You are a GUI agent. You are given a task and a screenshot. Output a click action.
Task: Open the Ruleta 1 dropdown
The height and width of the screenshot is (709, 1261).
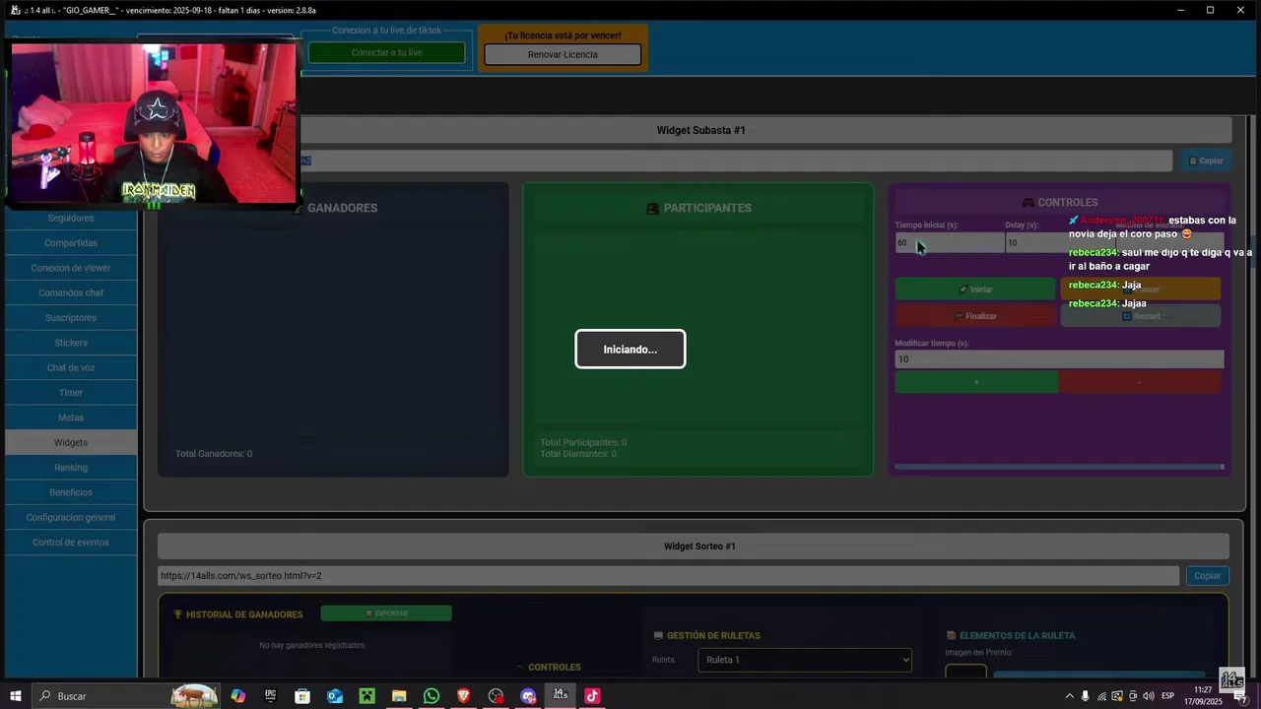coord(805,660)
